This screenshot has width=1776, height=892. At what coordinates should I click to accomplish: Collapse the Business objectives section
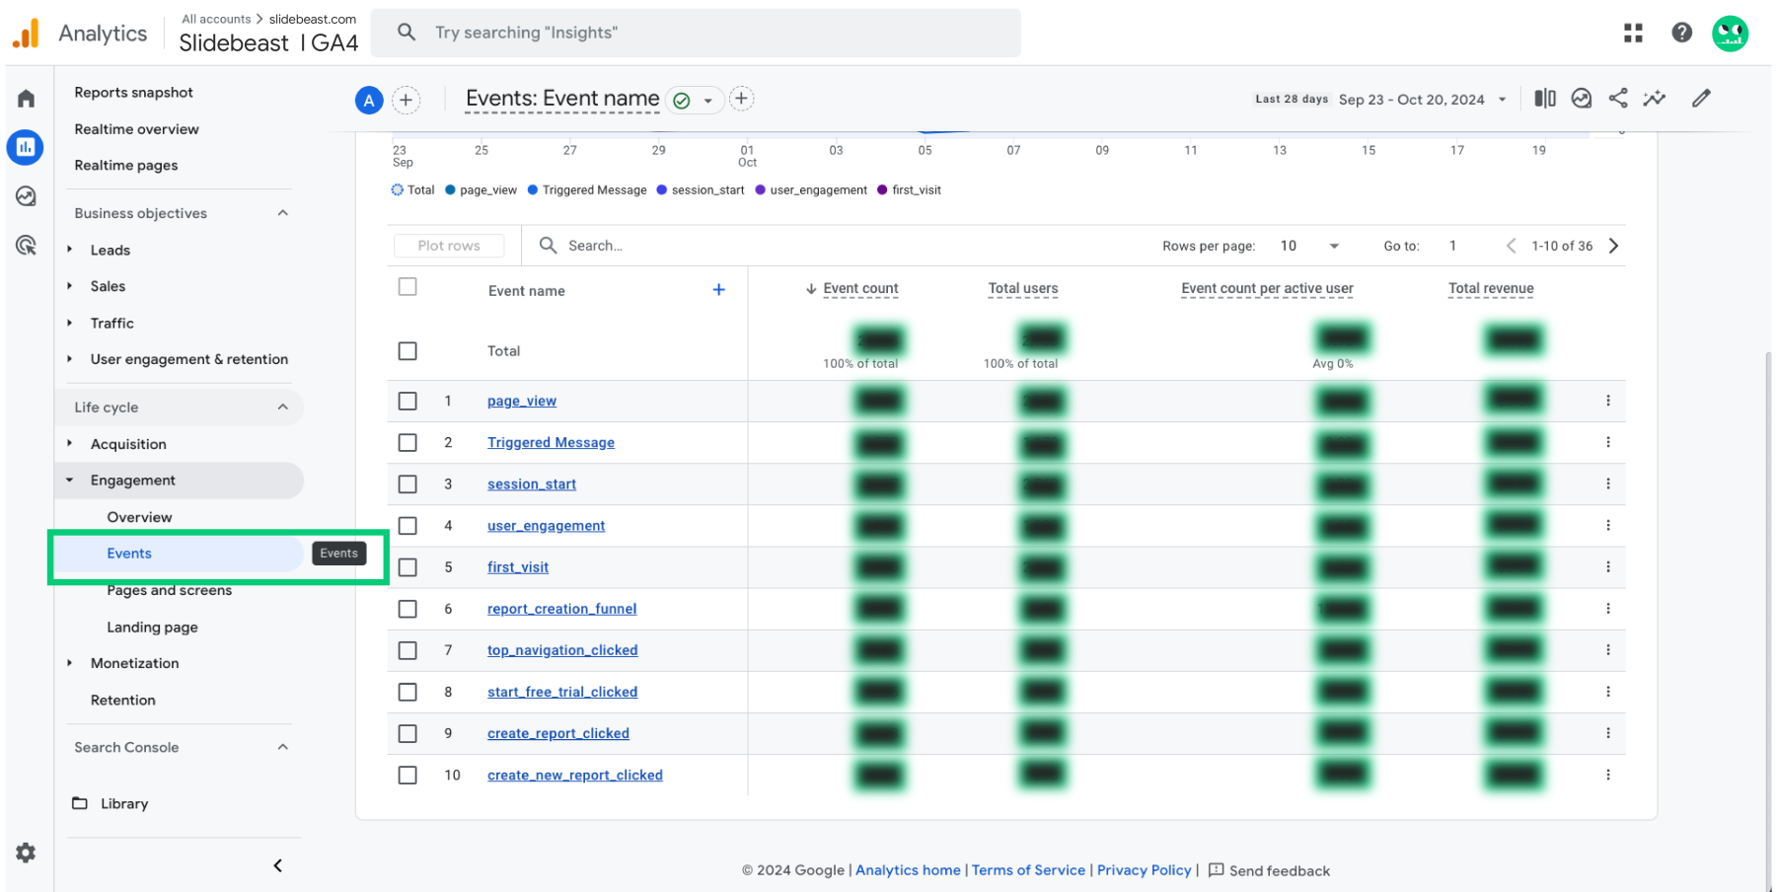coord(283,213)
